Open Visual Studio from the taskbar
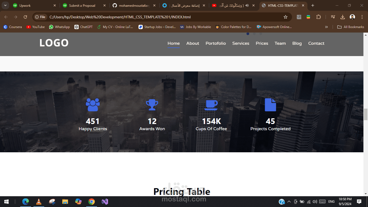 [x=105, y=202]
